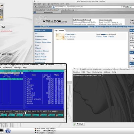
Task: Open Wallpapers category link
Action: [x=40, y=37]
